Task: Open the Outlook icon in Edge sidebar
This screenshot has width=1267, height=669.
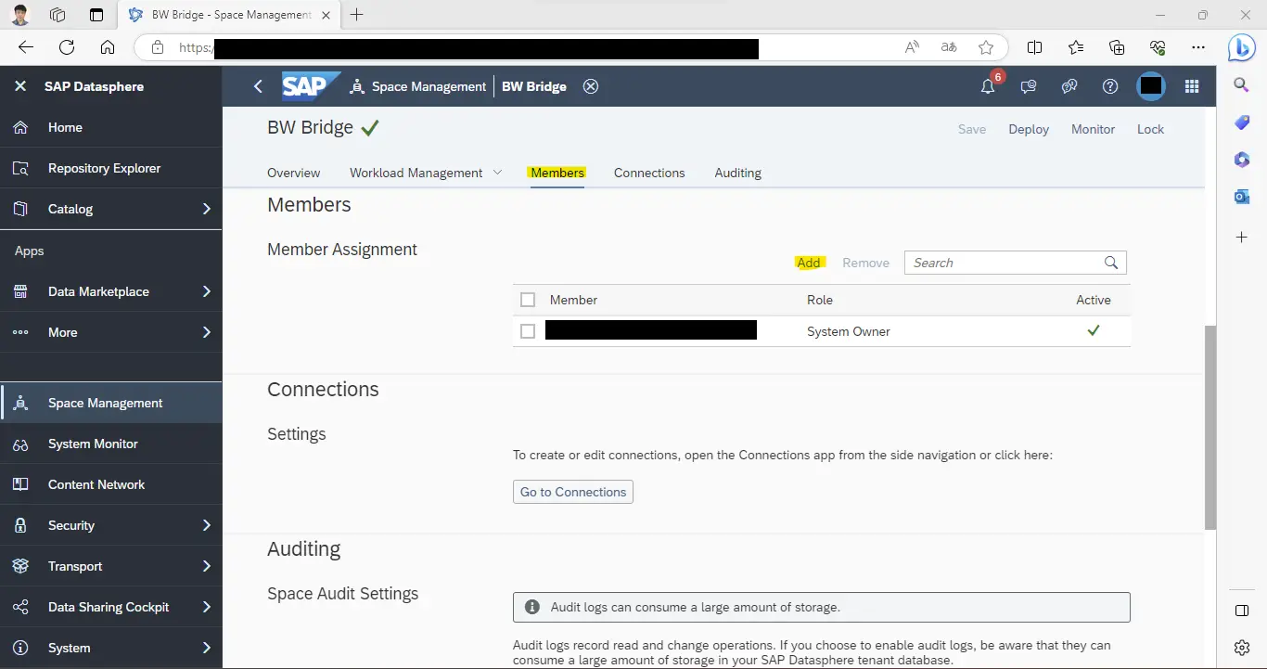Action: (x=1242, y=197)
